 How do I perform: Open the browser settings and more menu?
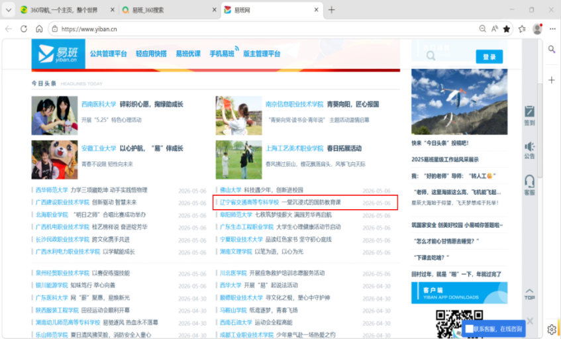552,29
